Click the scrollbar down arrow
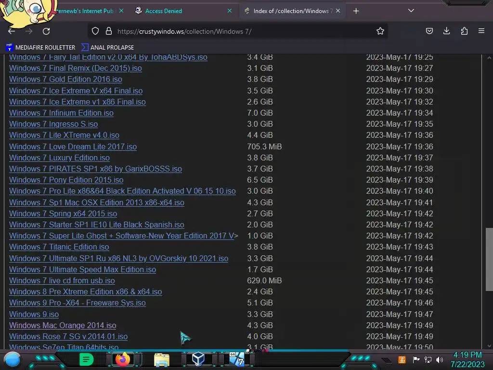 [489, 346]
